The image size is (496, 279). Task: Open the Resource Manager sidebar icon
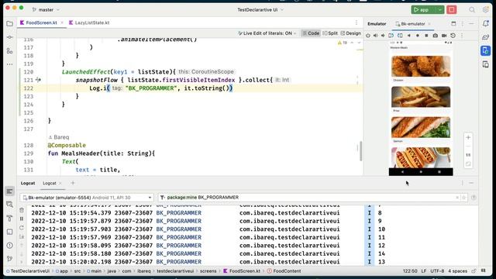[10, 50]
